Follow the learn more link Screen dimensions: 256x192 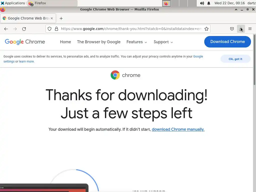[26, 61]
